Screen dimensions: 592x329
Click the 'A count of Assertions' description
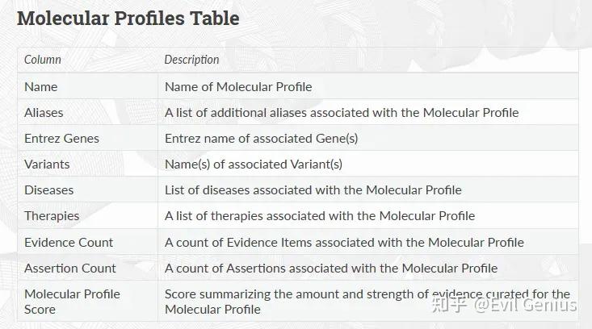331,268
